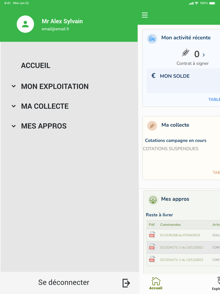Viewport: 220px width, 294px height.
Task: Tap the user profile avatar icon
Action: (x=25, y=24)
